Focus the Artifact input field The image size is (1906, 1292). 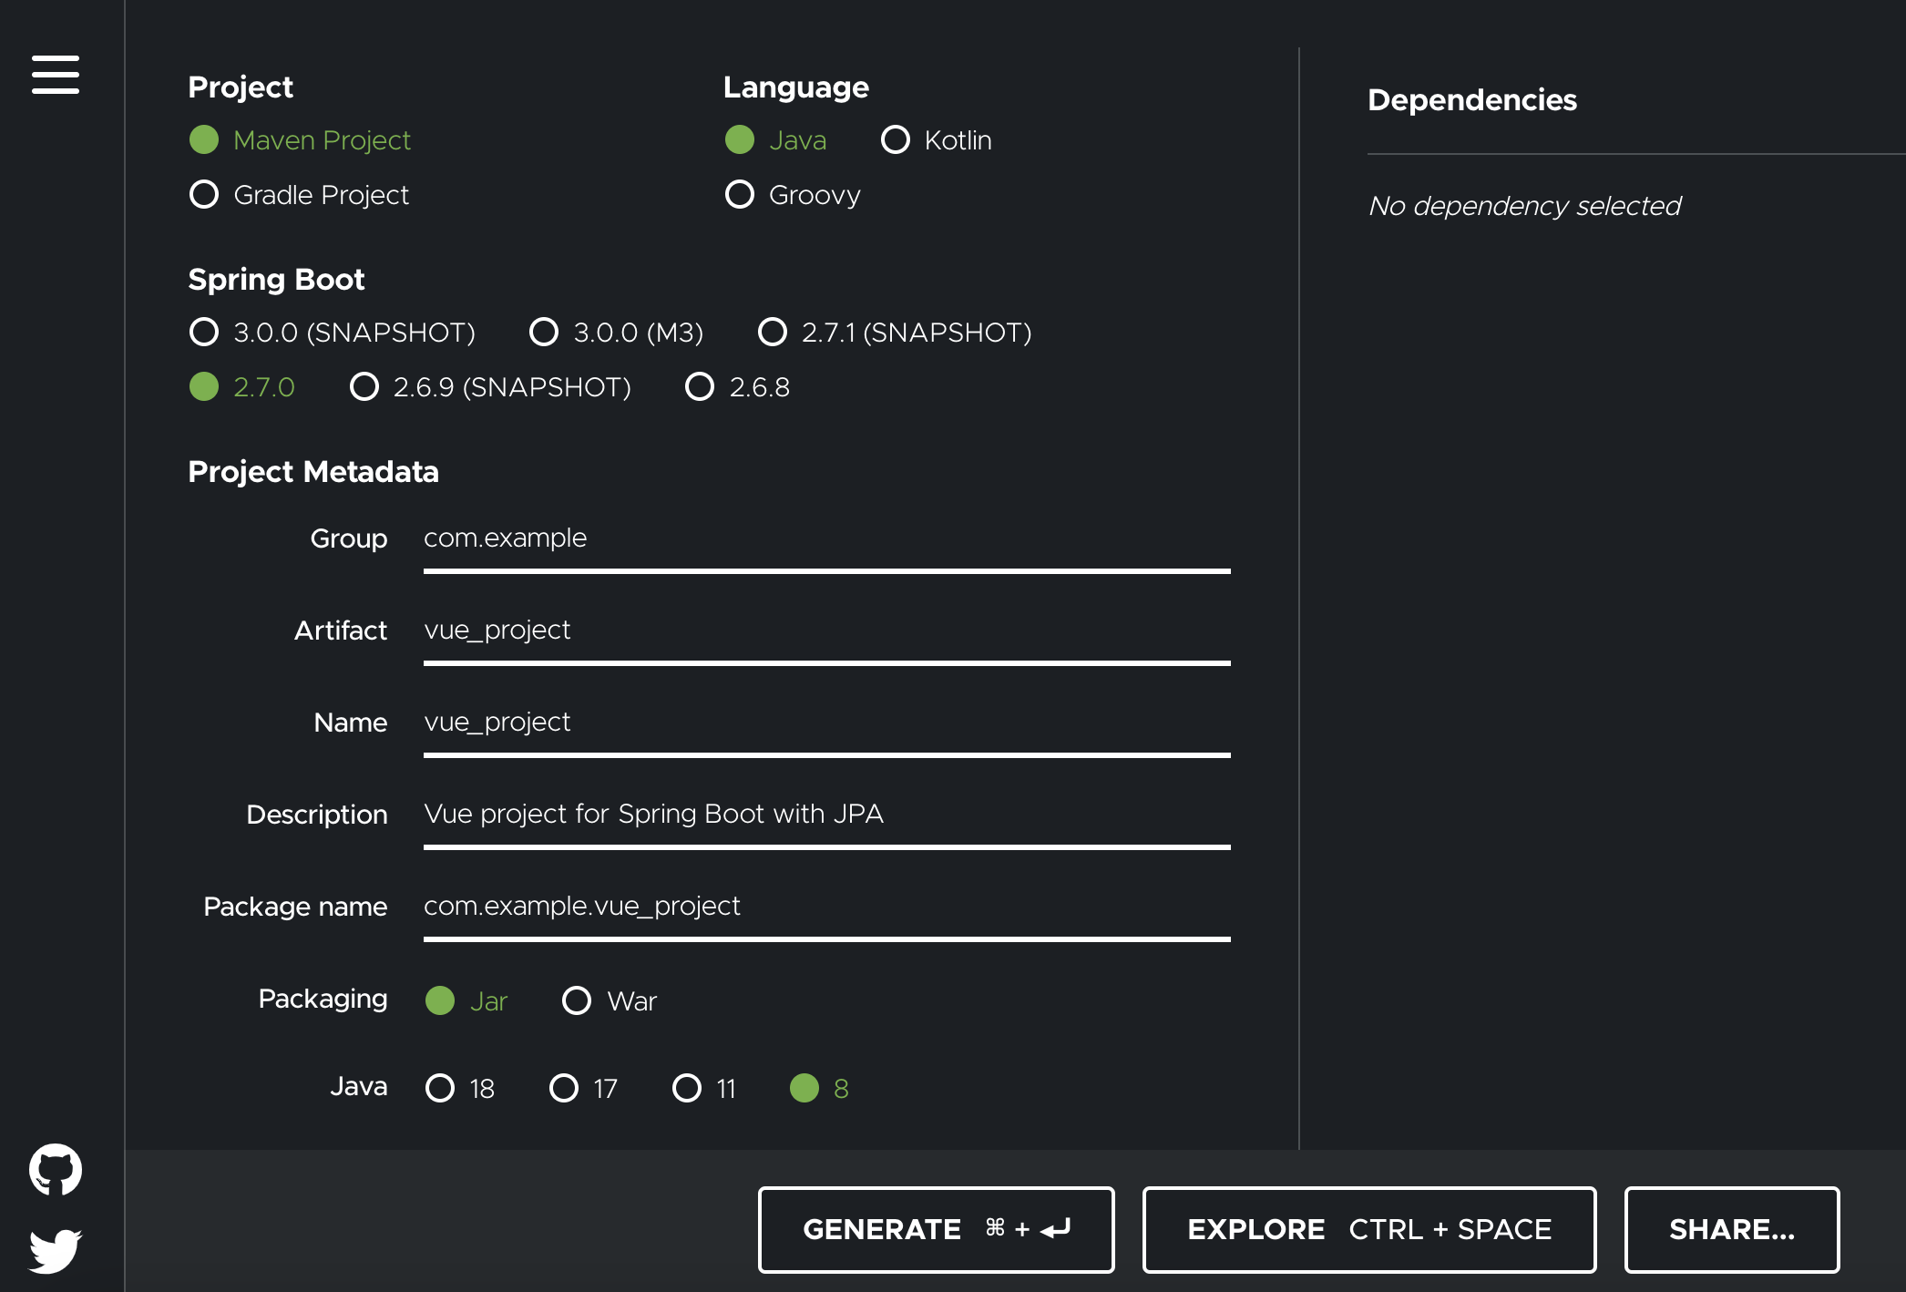[x=827, y=631]
